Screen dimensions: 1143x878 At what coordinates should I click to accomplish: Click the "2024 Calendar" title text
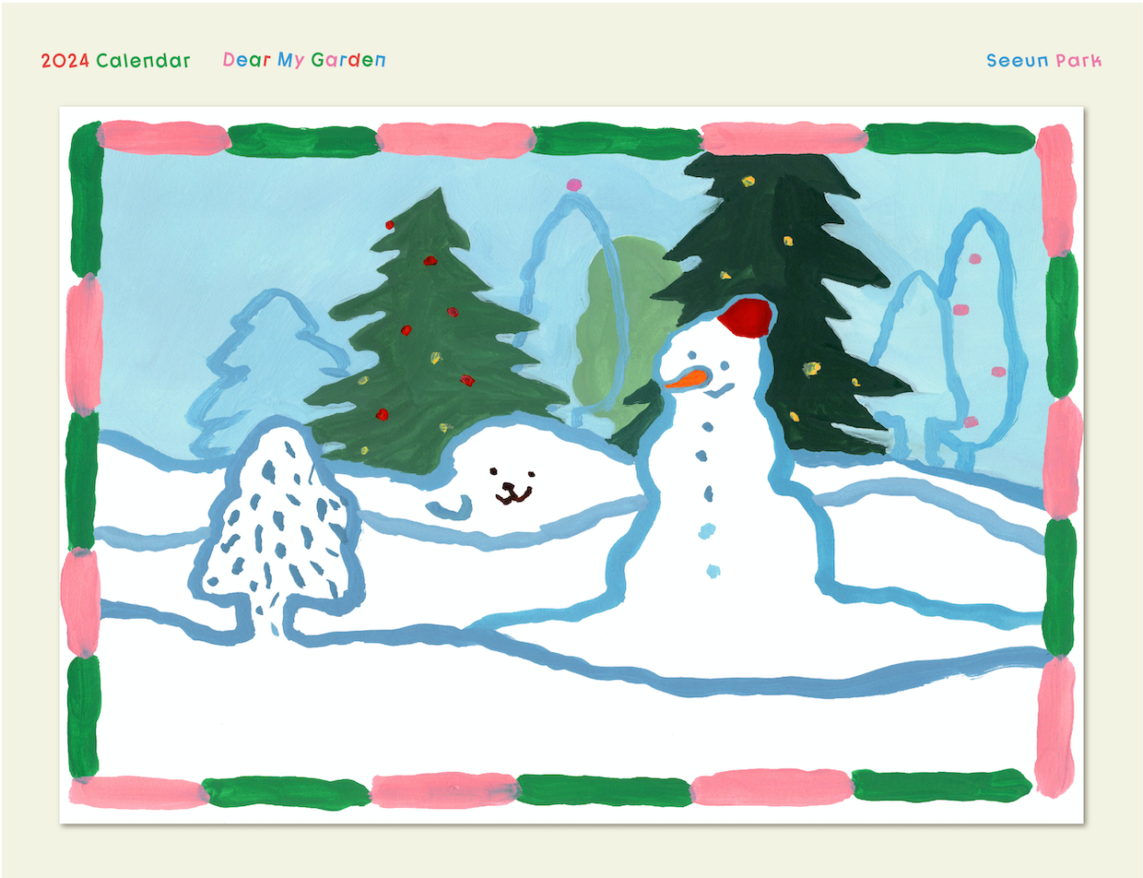click(115, 61)
